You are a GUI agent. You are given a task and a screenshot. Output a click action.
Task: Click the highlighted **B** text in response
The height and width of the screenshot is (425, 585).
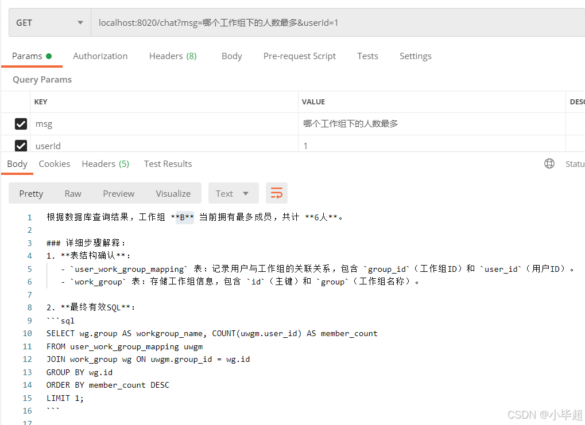pyautogui.click(x=182, y=217)
